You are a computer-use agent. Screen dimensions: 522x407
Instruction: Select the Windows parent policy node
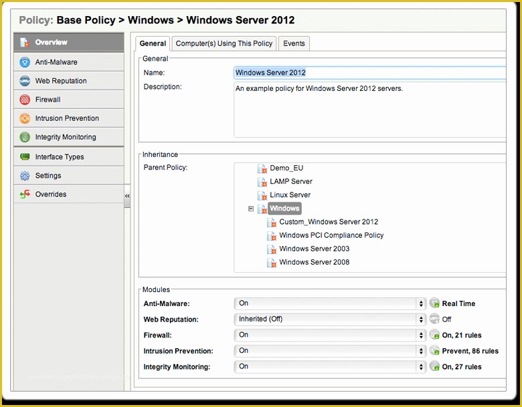click(284, 209)
